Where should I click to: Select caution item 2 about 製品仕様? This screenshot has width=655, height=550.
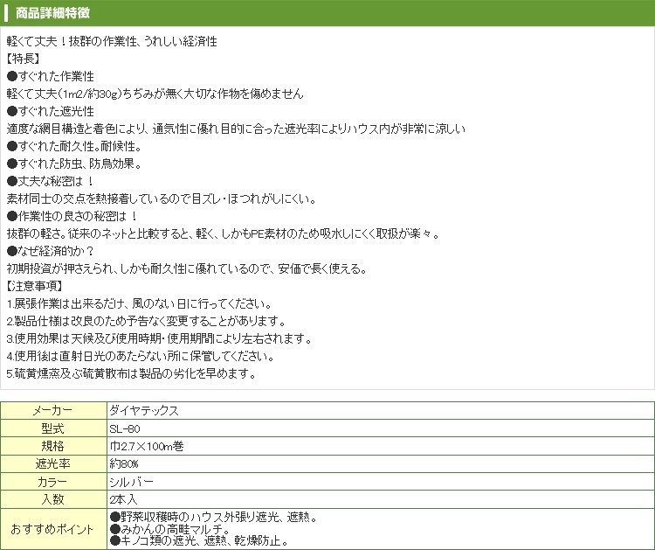pyautogui.click(x=147, y=321)
